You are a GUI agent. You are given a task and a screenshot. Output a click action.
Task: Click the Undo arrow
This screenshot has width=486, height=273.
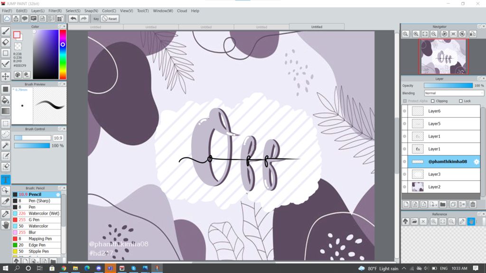click(x=73, y=18)
